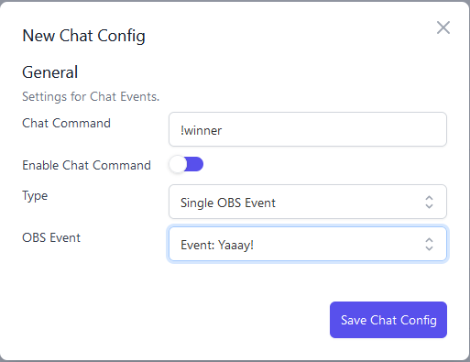This screenshot has height=362, width=470.
Task: Click the 'Type' label
Action: tap(35, 196)
